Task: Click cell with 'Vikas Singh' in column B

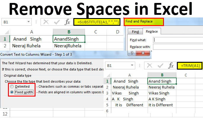Action: pos(162,93)
